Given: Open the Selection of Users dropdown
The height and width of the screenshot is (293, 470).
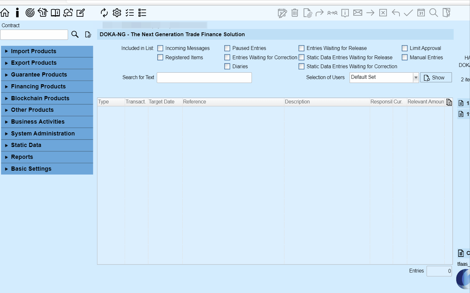Looking at the screenshot, I should pyautogui.click(x=416, y=77).
